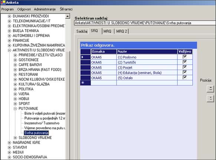Viewport: 216px width, 160px height.
Task: Click the Selektiran sadržaj path field
Action: pyautogui.click(x=145, y=23)
